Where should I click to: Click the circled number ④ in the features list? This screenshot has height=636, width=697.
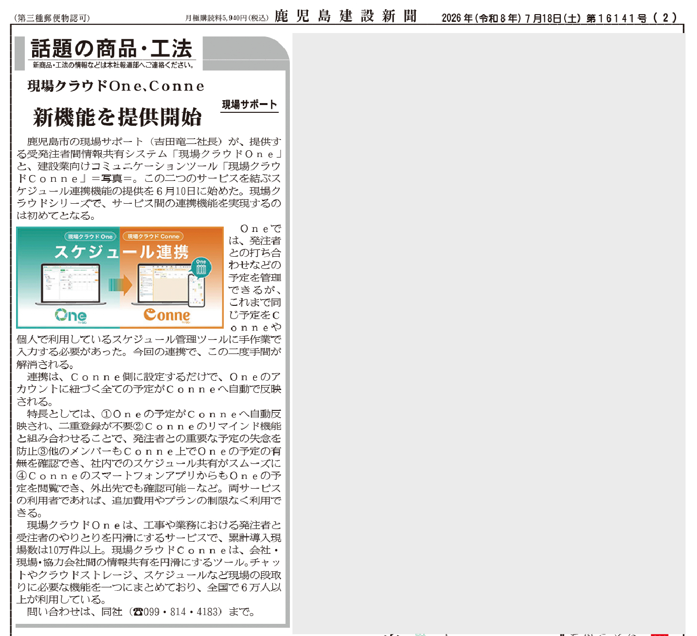click(x=22, y=476)
